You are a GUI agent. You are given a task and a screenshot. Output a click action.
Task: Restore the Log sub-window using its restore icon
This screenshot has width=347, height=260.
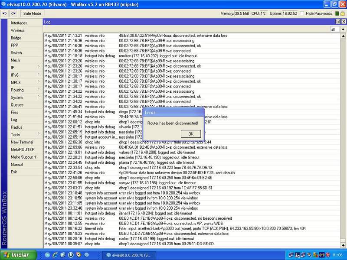pyautogui.click(x=338, y=21)
